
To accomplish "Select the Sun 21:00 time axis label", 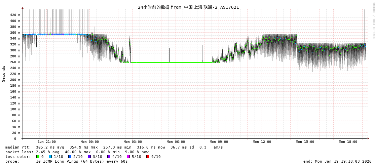I will [x=47, y=142].
